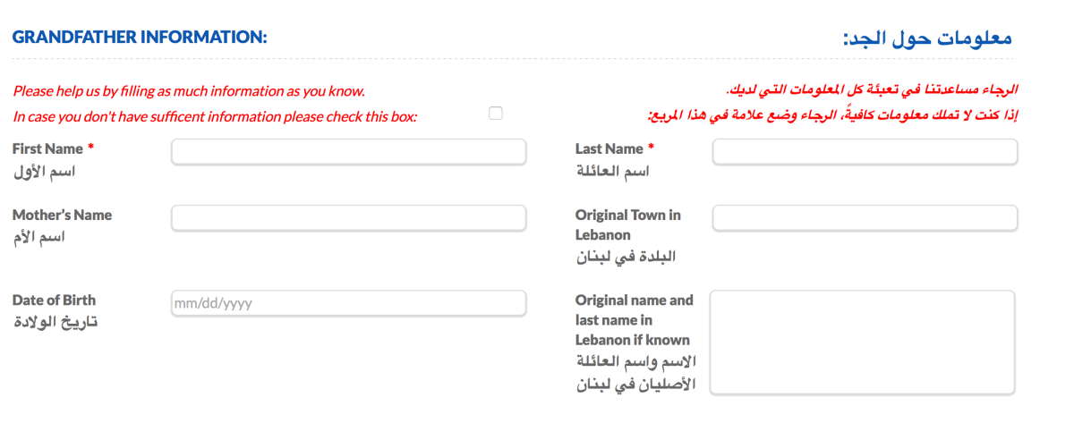Screen dimensions: 1074x423
Task: Click the "Original name and last name" label
Action: click(634, 319)
